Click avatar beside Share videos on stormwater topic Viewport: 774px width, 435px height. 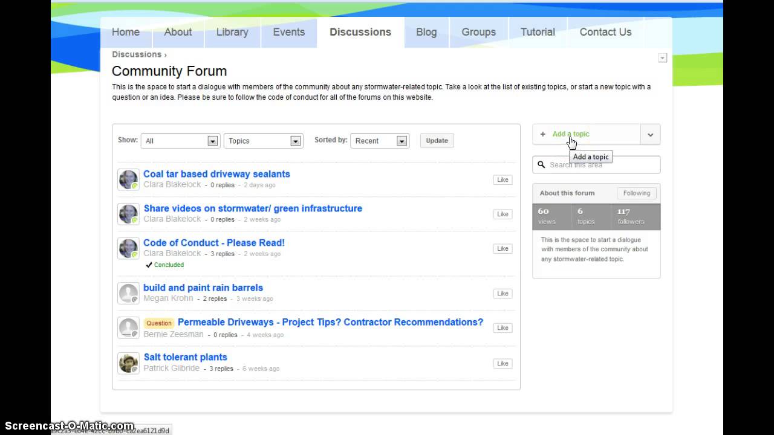click(128, 214)
